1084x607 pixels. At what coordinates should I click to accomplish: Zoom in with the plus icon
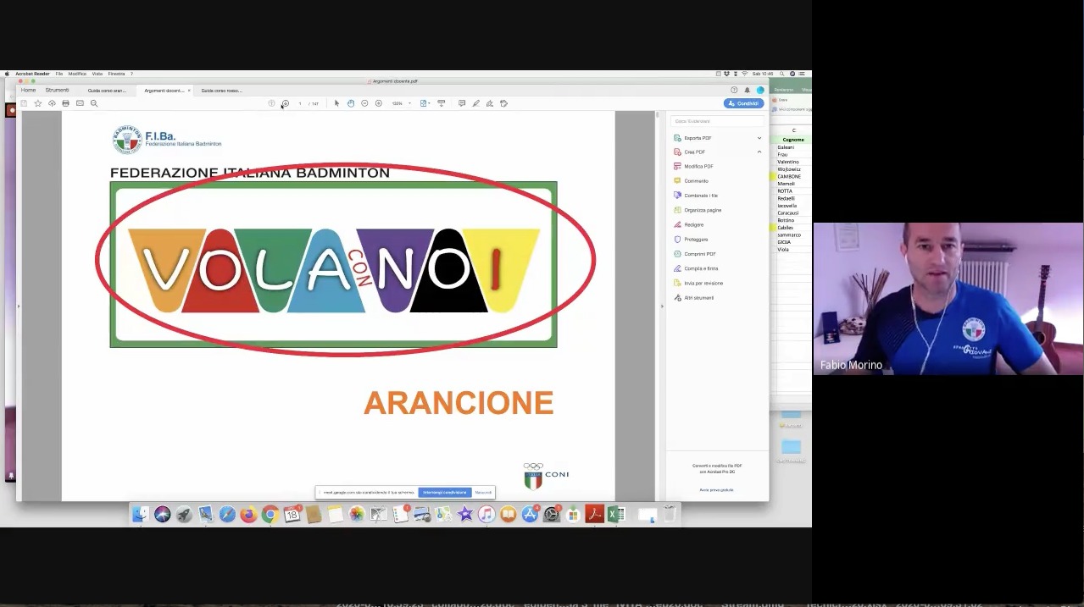[x=378, y=103]
